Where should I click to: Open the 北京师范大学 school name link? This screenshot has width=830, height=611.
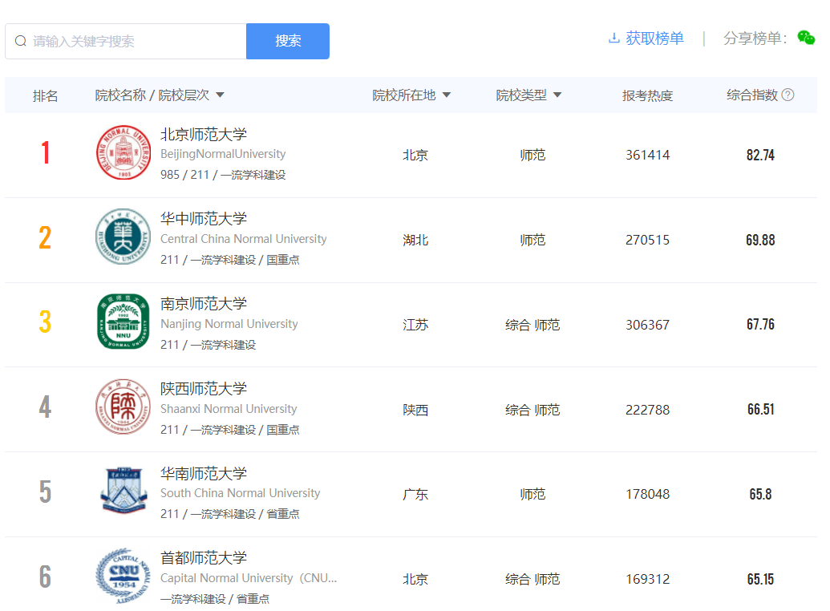tap(204, 135)
